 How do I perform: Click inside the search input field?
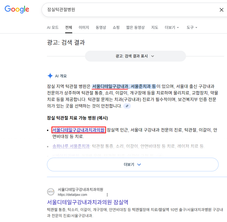[109, 10]
